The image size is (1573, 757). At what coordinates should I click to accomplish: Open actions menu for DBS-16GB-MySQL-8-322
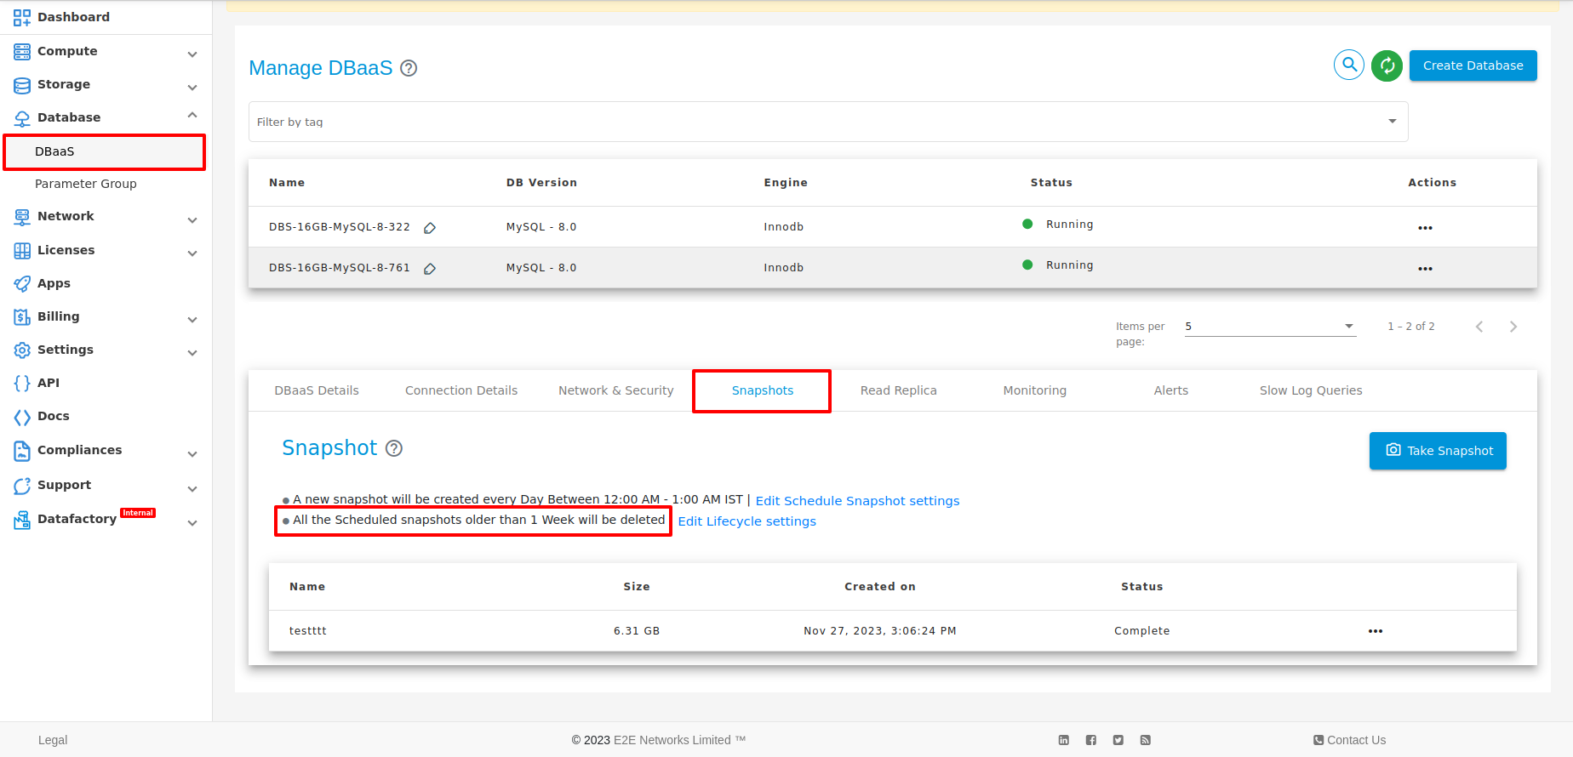[x=1425, y=228]
